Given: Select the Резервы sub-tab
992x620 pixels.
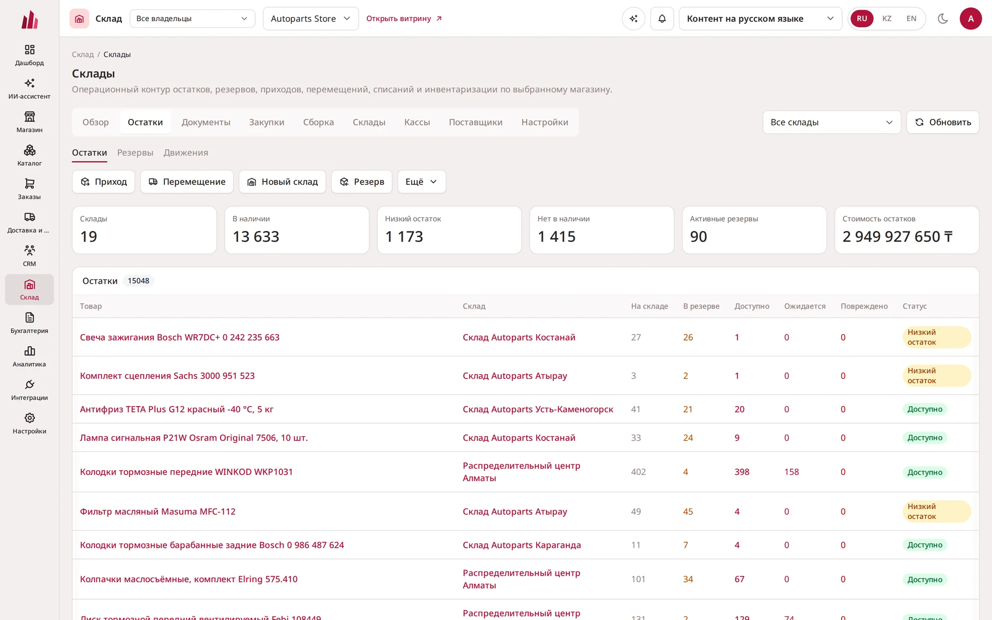Looking at the screenshot, I should (x=135, y=153).
